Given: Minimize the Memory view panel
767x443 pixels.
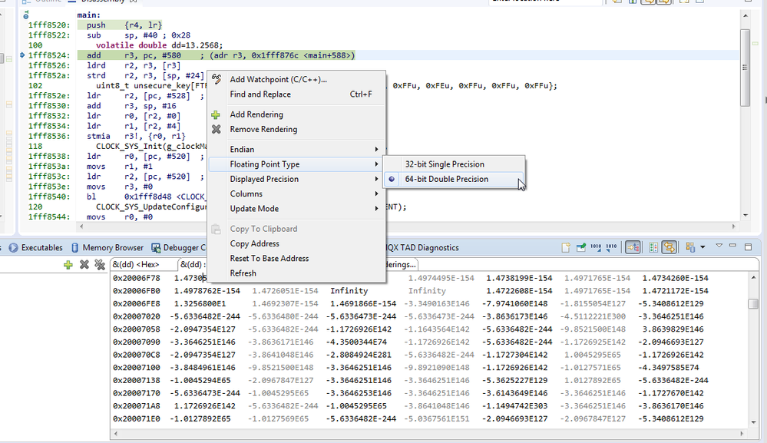Looking at the screenshot, I should [x=732, y=246].
